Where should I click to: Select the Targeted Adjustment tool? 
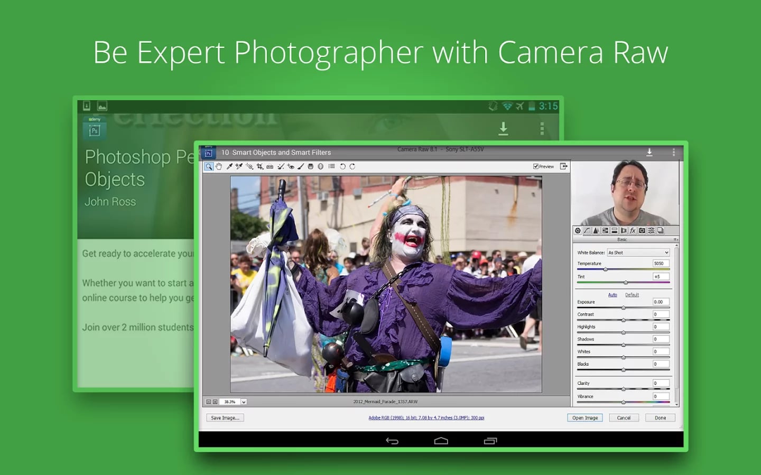[x=249, y=166]
